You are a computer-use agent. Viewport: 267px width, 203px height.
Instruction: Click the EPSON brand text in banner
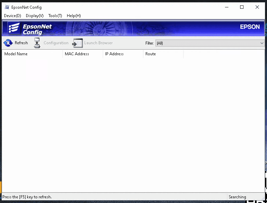(250, 27)
